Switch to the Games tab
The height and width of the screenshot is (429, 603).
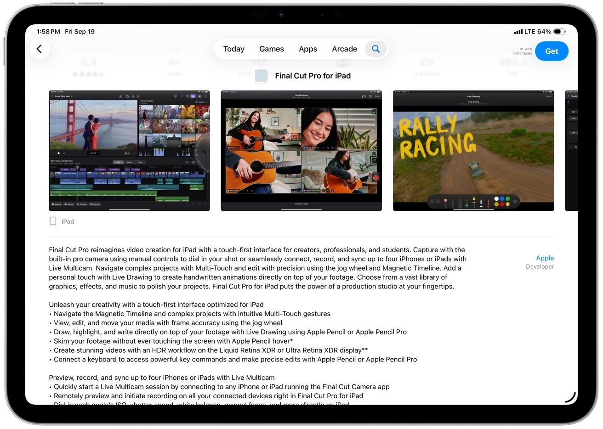271,49
